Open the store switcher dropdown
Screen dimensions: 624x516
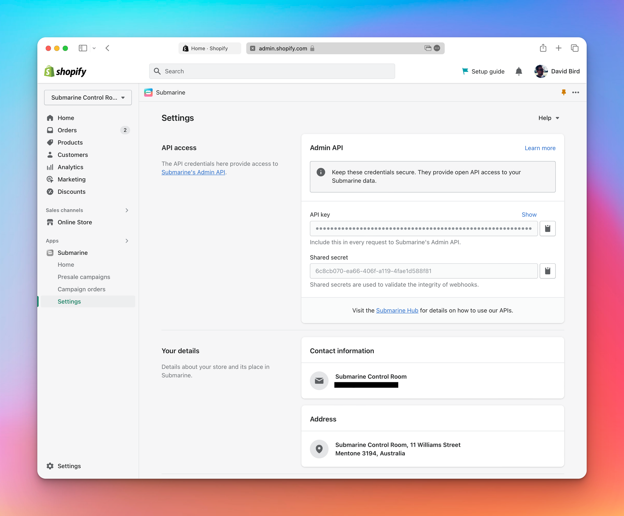tap(88, 98)
